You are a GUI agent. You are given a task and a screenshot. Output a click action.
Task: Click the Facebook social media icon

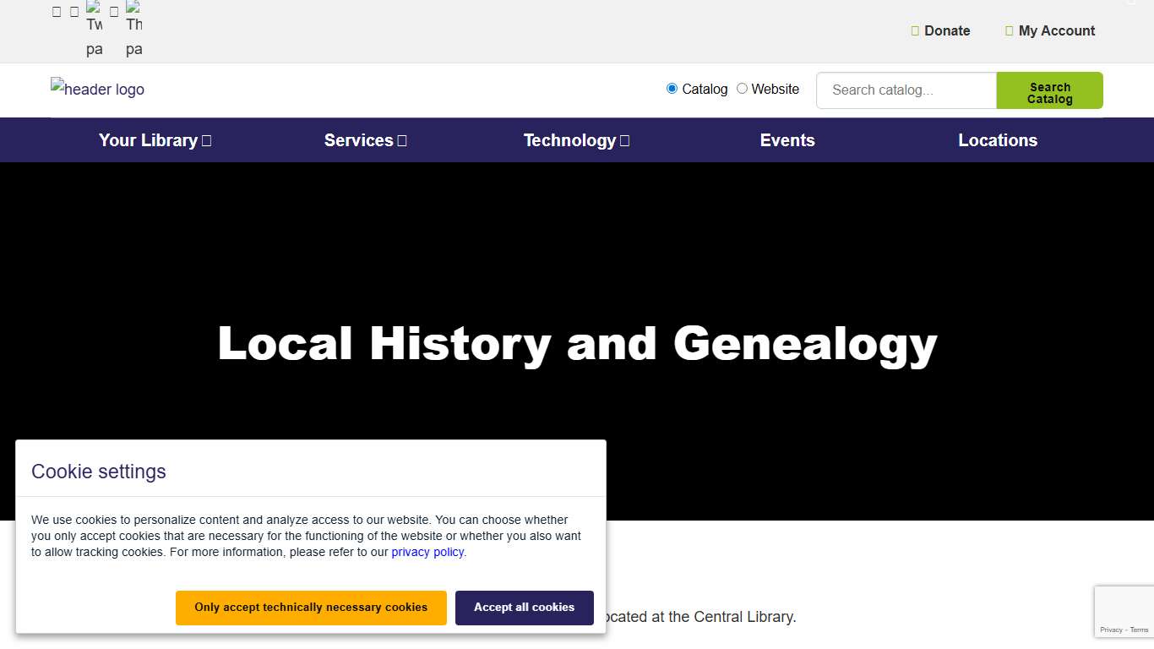[56, 11]
